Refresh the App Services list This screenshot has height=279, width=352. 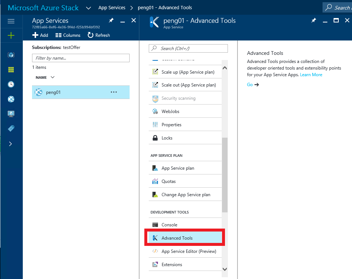click(99, 35)
